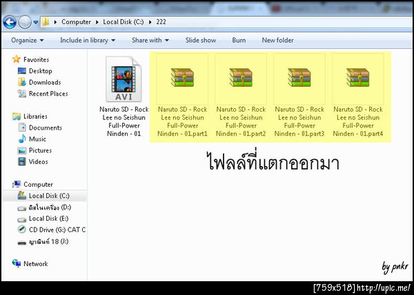Click the Local Disk (C:) drive icon

[22, 195]
